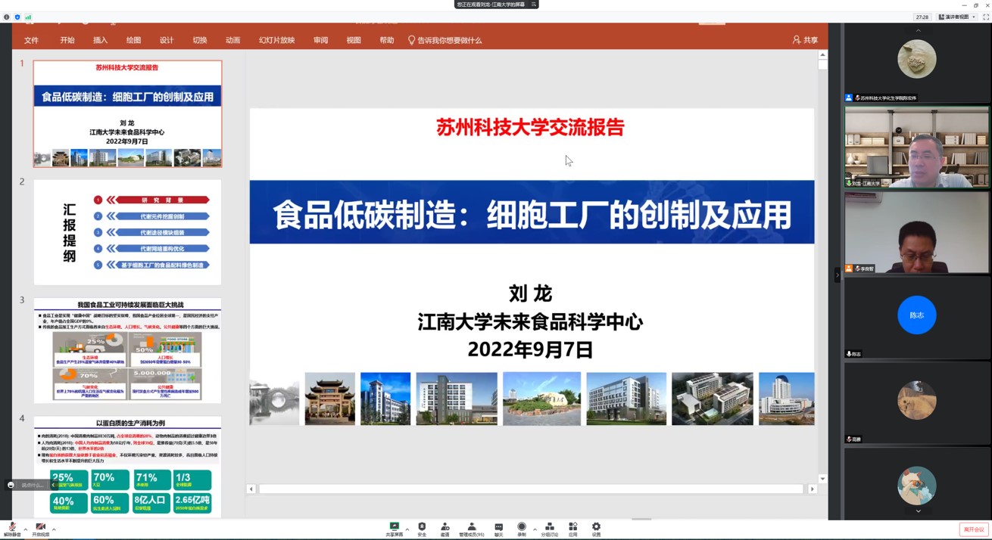Expand audio options arrow beside 解除静音

coord(26,529)
